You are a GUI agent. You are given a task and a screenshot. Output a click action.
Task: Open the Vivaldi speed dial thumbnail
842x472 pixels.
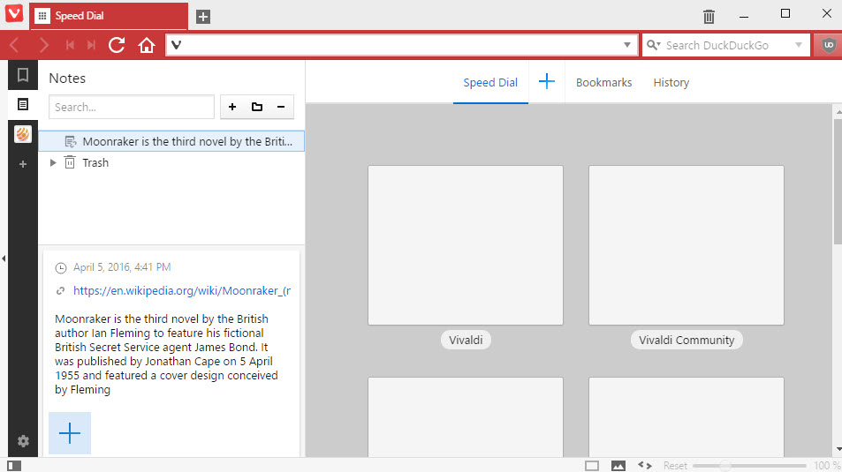[466, 245]
